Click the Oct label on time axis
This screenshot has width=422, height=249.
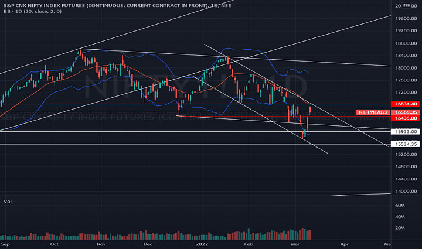pyautogui.click(x=54, y=244)
